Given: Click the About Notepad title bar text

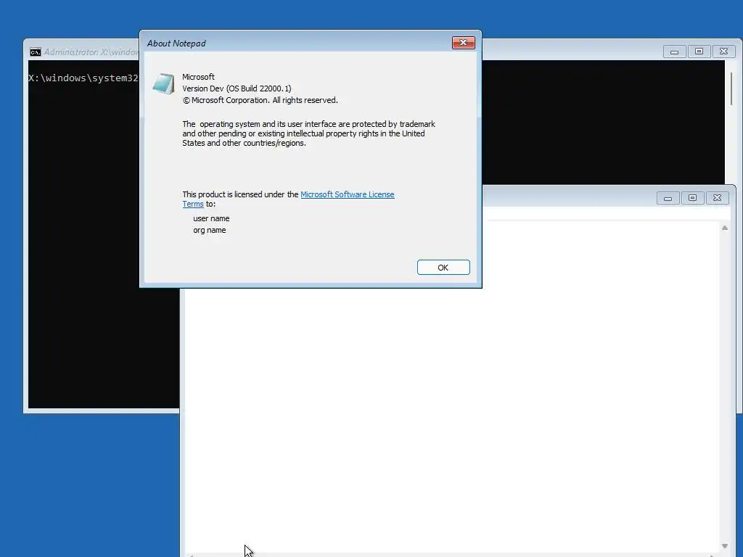Looking at the screenshot, I should [x=176, y=43].
